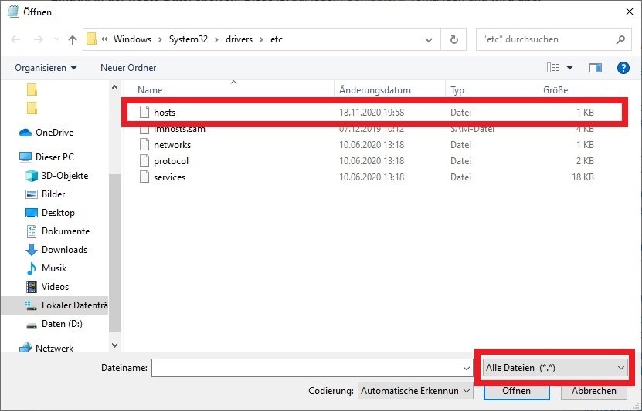The height and width of the screenshot is (411, 642).
Task: Open help with the question mark icon
Action: click(623, 68)
